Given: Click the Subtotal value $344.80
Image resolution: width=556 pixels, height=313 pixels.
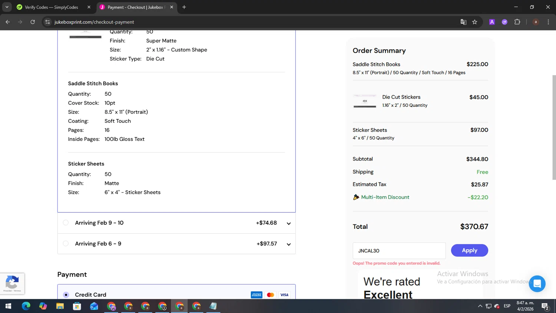Looking at the screenshot, I should click(x=477, y=159).
